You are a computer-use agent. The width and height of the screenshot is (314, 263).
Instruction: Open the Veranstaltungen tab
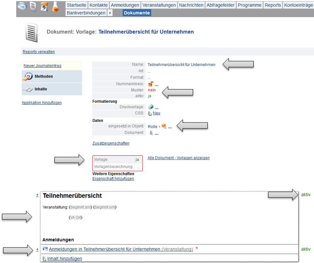159,5
